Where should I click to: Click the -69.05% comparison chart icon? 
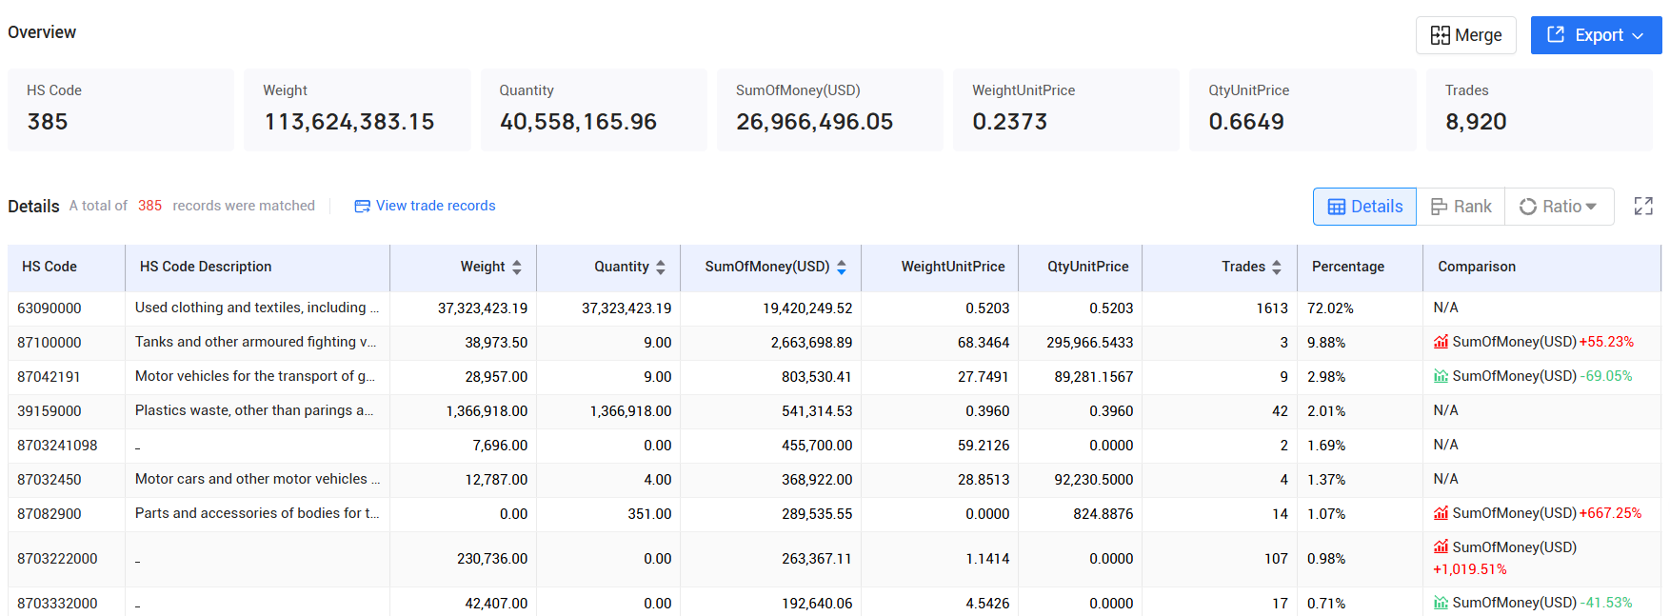[x=1441, y=376]
